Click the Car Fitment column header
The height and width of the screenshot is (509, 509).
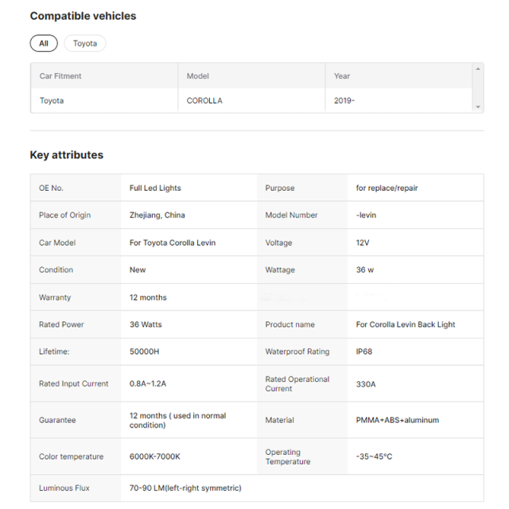pos(60,76)
